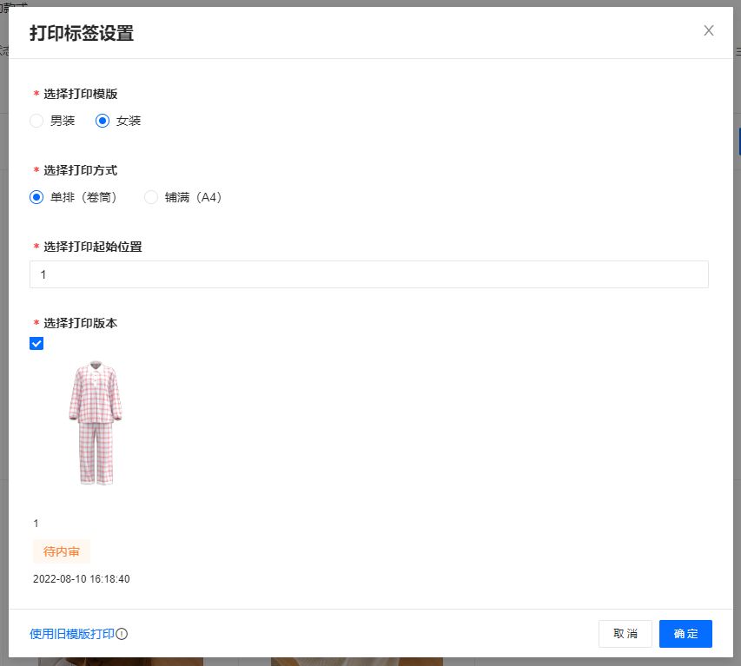Select the 女装 template radio button

pyautogui.click(x=103, y=122)
